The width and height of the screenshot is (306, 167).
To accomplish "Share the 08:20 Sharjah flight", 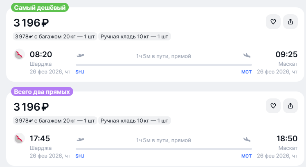I will pyautogui.click(x=290, y=22).
